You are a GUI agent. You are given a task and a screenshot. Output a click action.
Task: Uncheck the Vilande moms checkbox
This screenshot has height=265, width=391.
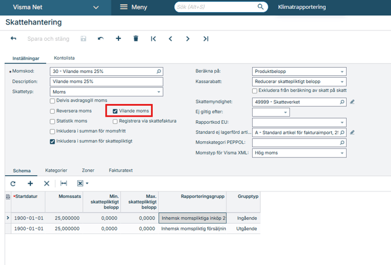[116, 111]
